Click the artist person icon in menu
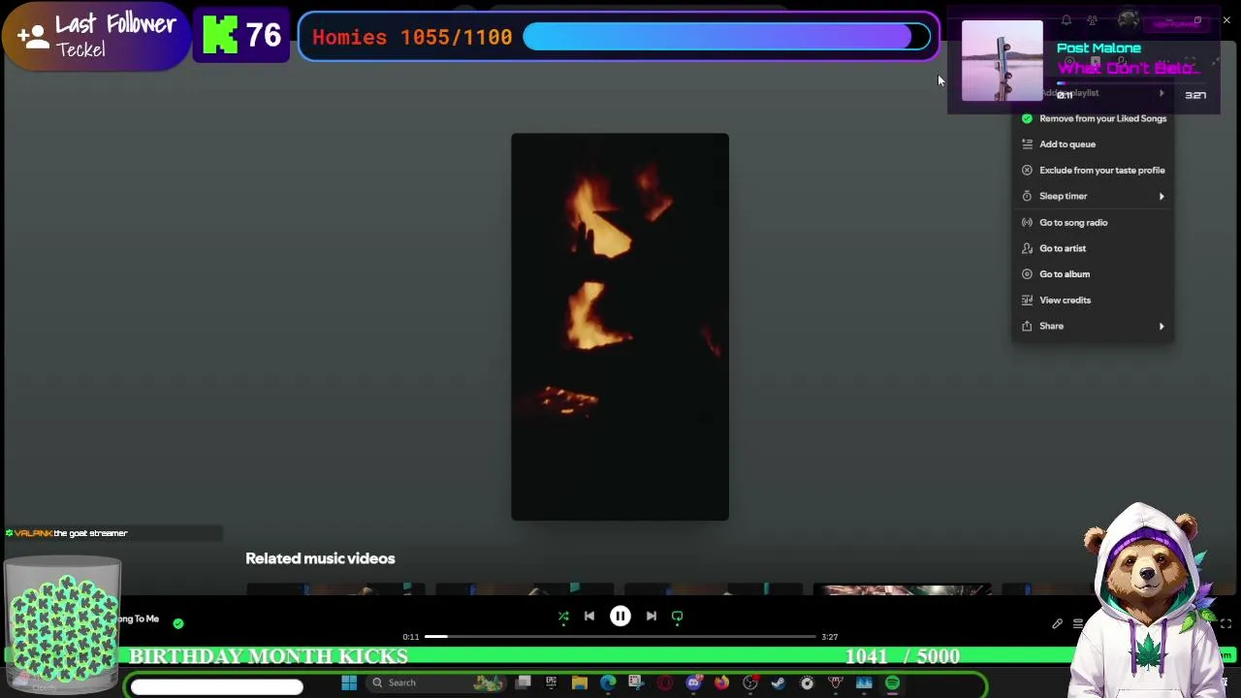The image size is (1241, 698). [x=1027, y=248]
